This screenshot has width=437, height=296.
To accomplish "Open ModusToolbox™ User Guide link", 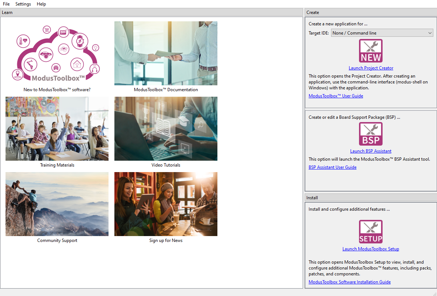I will click(336, 96).
